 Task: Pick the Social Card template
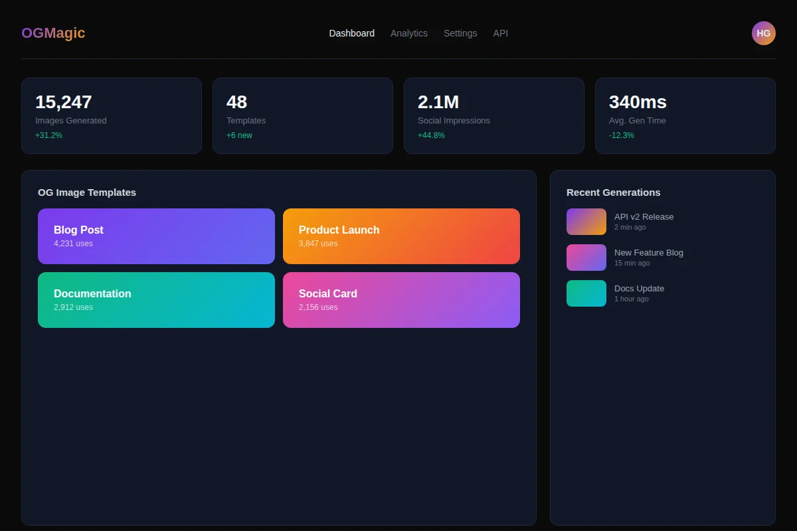click(401, 300)
